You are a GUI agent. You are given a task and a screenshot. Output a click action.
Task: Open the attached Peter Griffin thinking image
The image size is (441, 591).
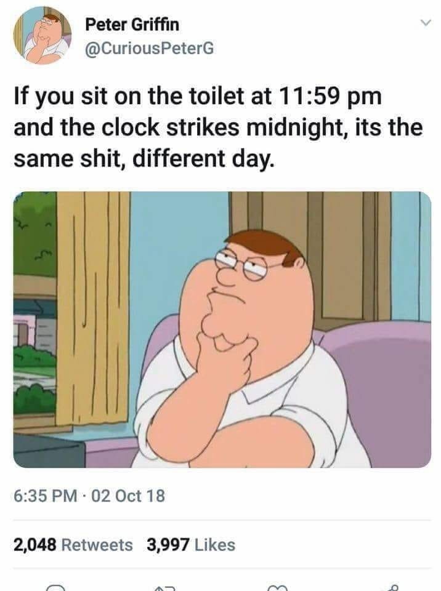tap(222, 330)
